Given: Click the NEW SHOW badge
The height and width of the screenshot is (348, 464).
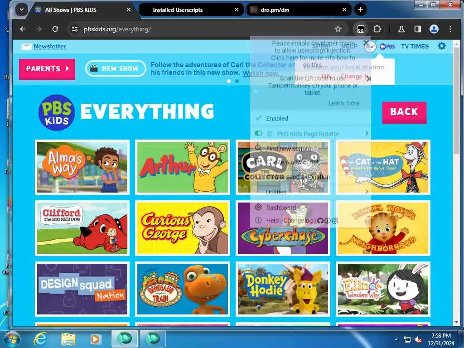Looking at the screenshot, I should tap(116, 68).
